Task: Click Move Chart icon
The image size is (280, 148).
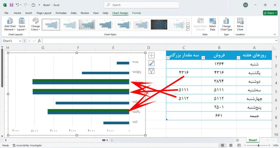Action: pos(240,21)
